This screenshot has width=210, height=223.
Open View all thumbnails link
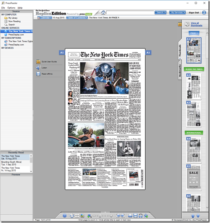tap(197, 24)
